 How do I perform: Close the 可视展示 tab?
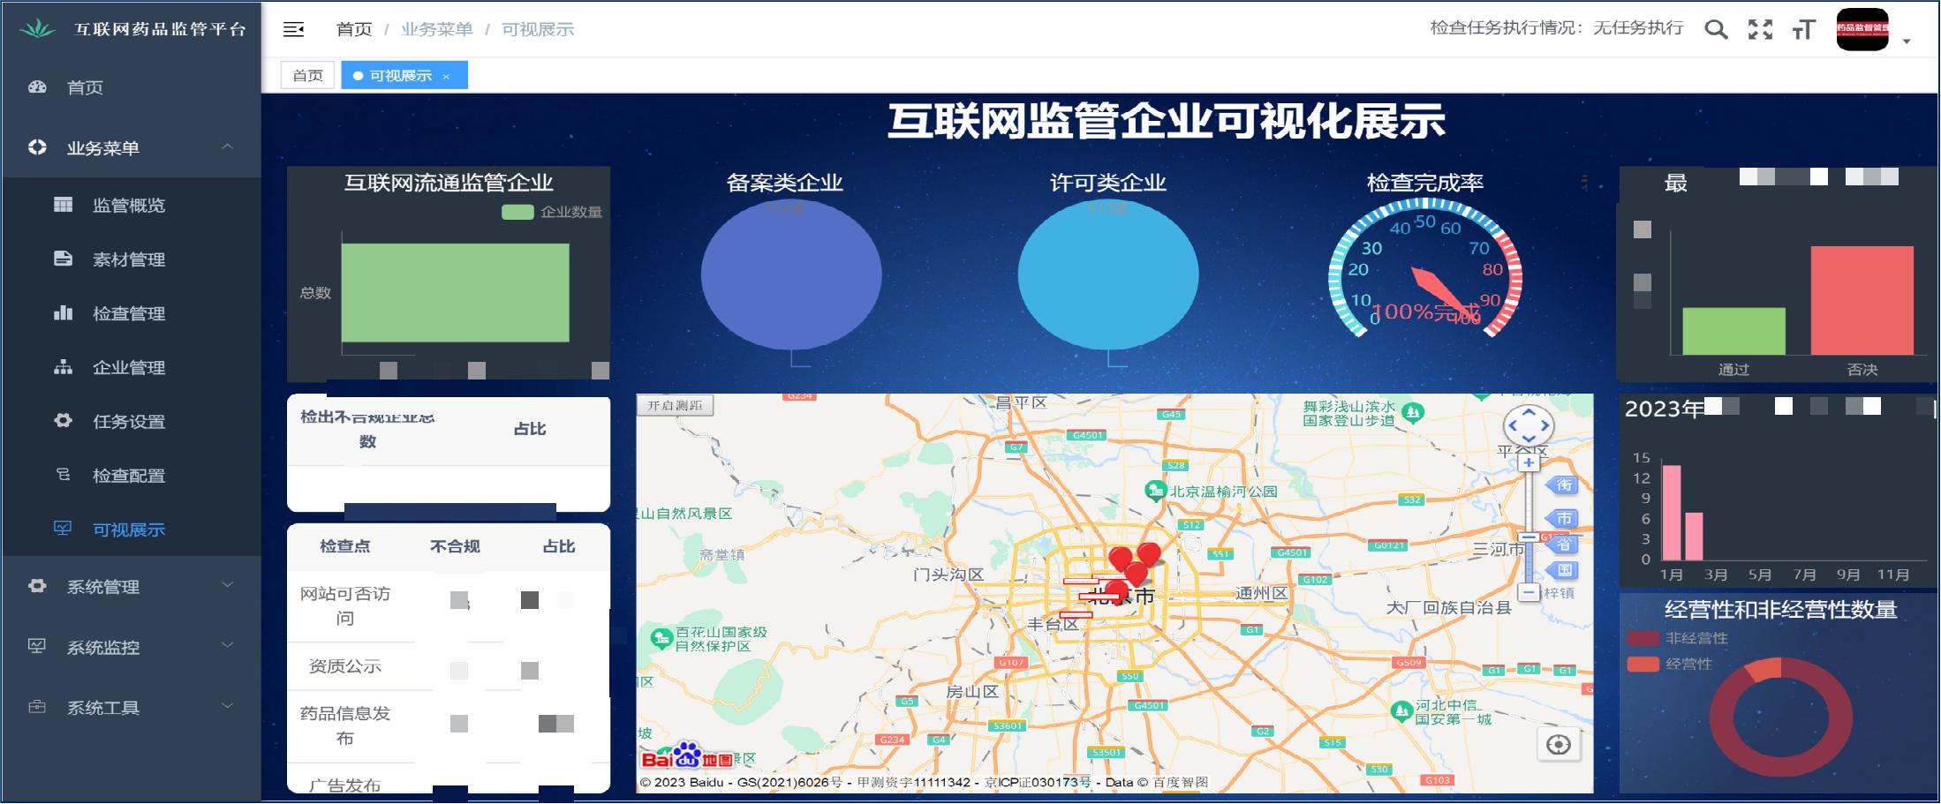click(447, 77)
